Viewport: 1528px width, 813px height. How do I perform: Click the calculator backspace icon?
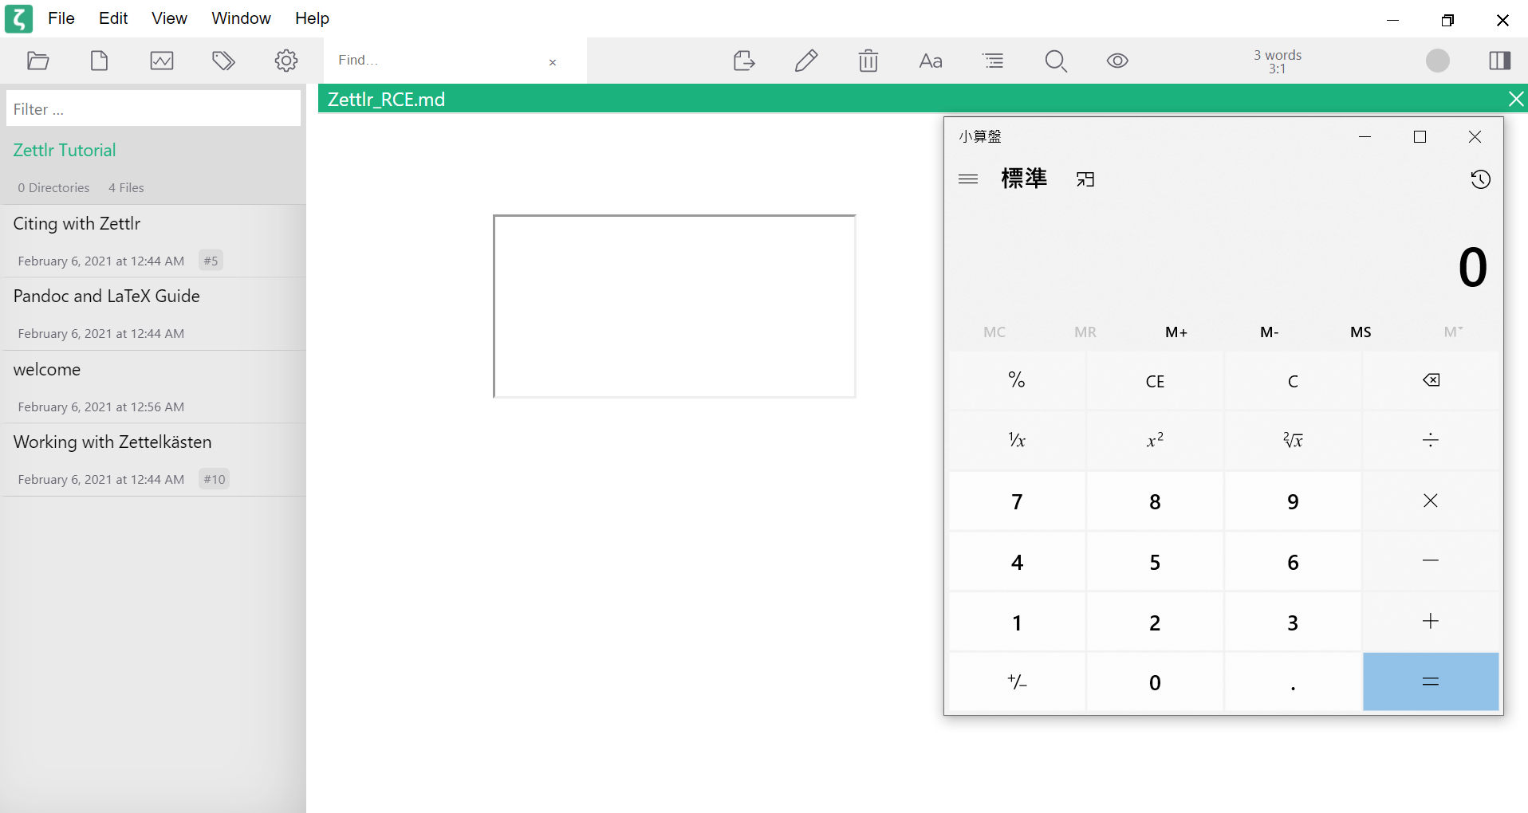[1431, 380]
